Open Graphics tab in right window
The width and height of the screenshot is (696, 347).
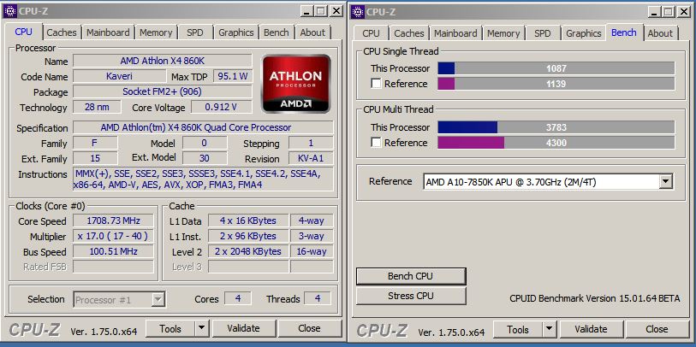pos(583,33)
